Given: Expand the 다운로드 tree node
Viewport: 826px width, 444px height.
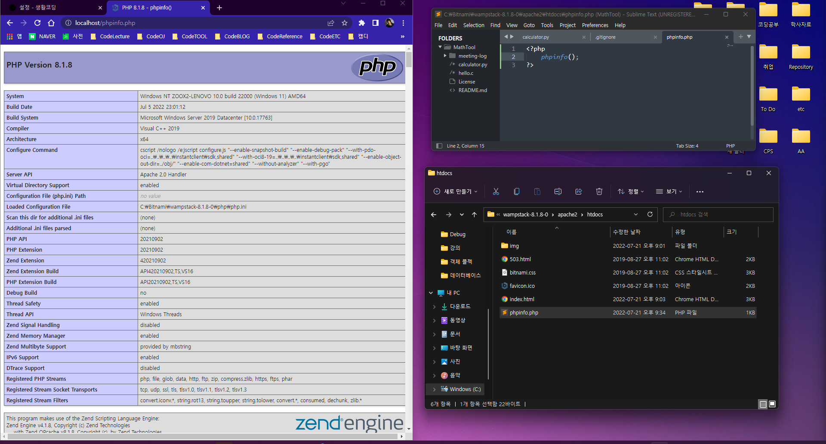Looking at the screenshot, I should [x=434, y=307].
